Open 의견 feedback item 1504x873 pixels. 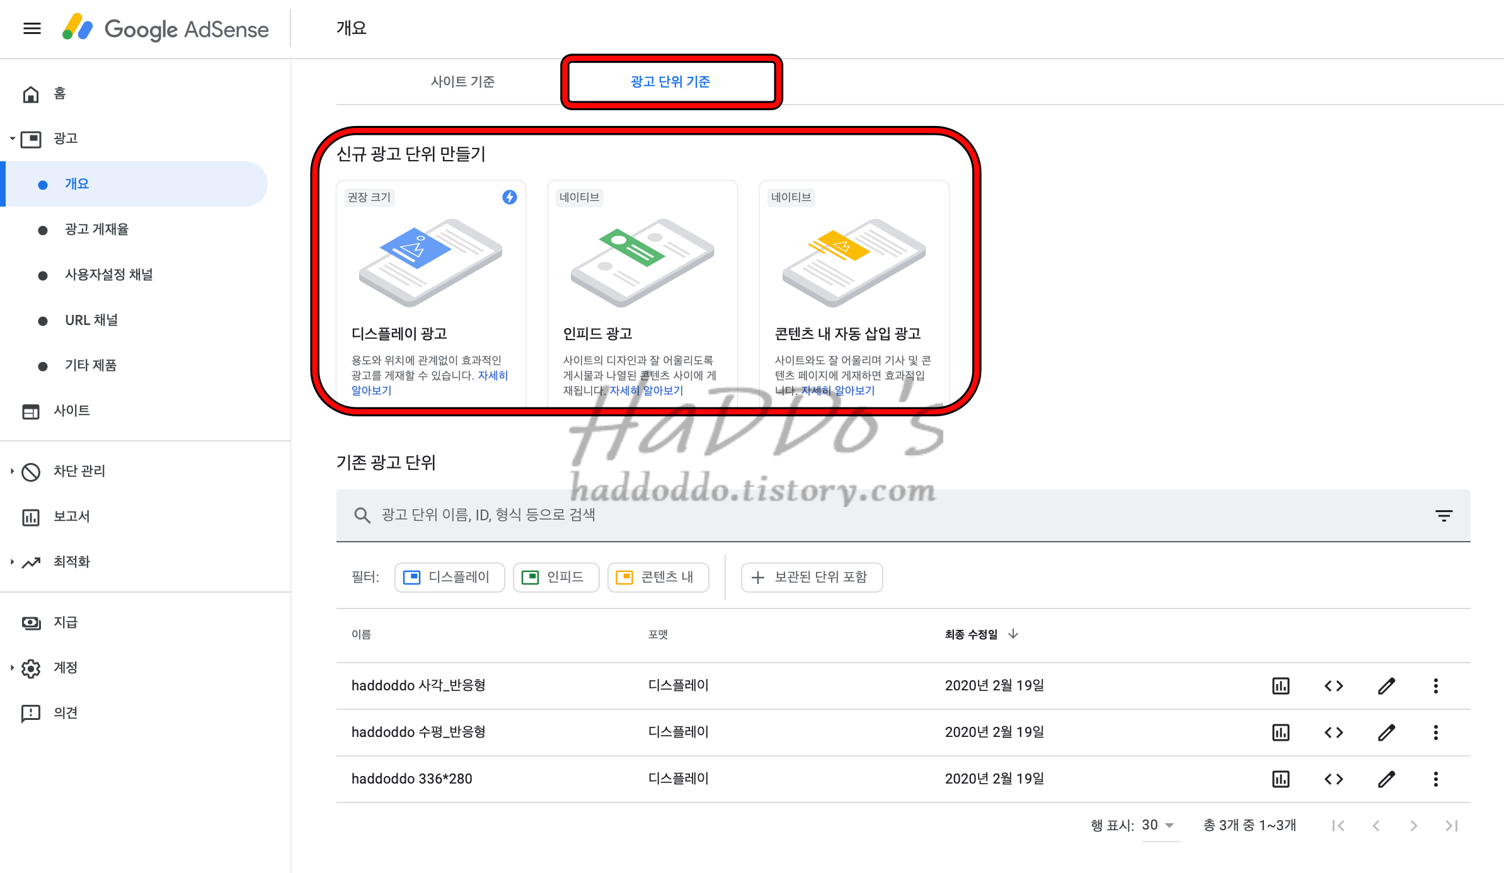(50, 713)
